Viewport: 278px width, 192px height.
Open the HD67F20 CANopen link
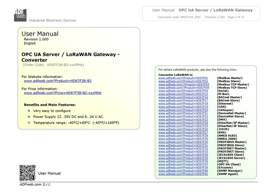(183, 110)
